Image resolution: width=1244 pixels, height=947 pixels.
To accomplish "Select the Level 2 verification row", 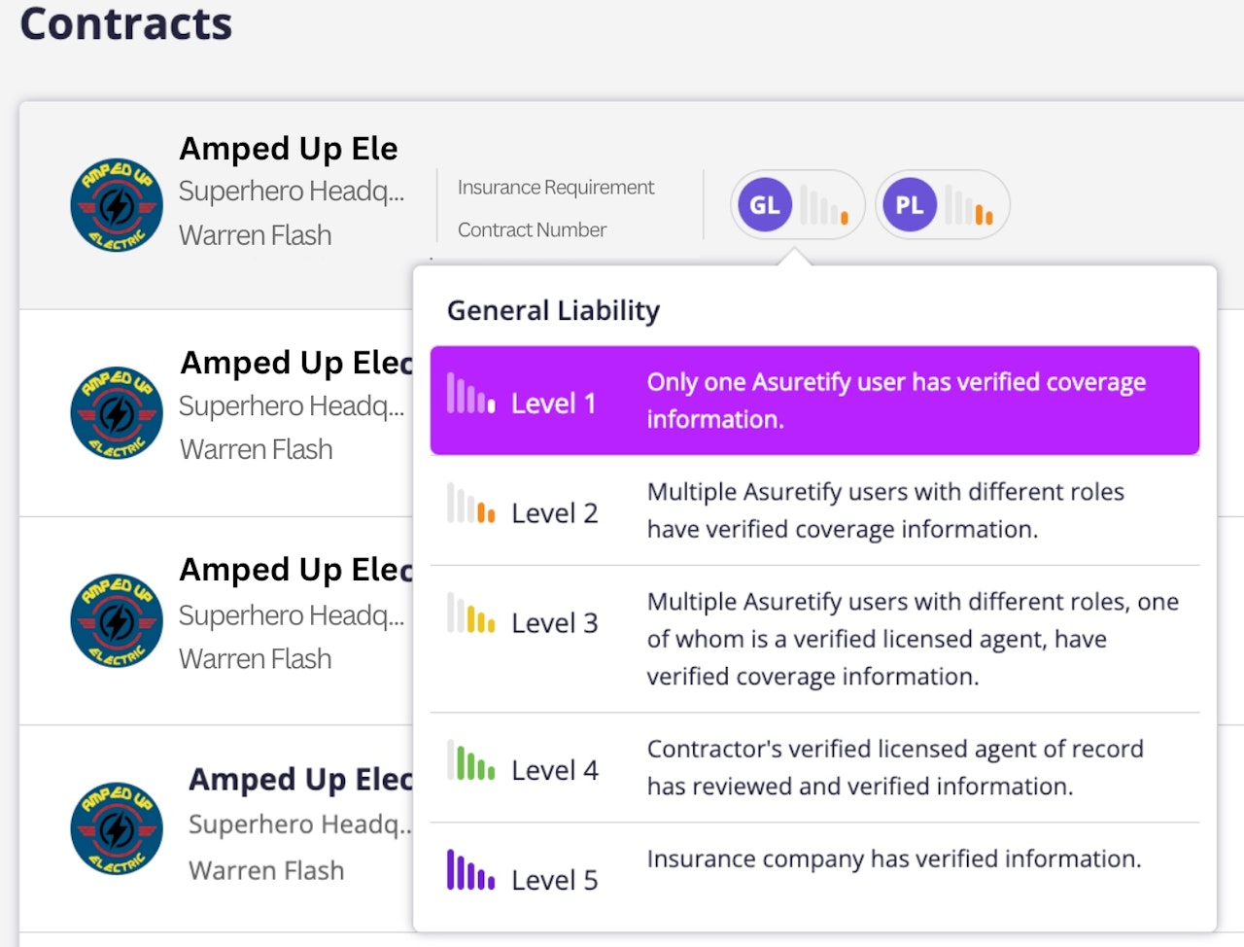I will [x=814, y=510].
